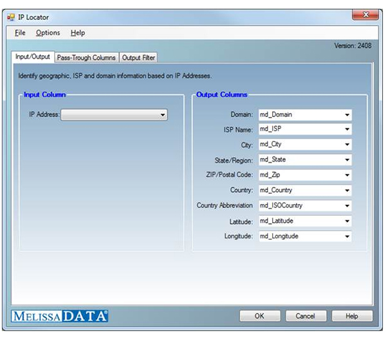Expand the ISP Name output dropdown
Image resolution: width=386 pixels, height=341 pixels.
click(x=347, y=129)
